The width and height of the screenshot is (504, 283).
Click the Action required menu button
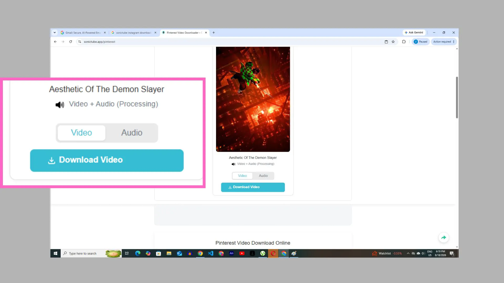click(x=444, y=42)
